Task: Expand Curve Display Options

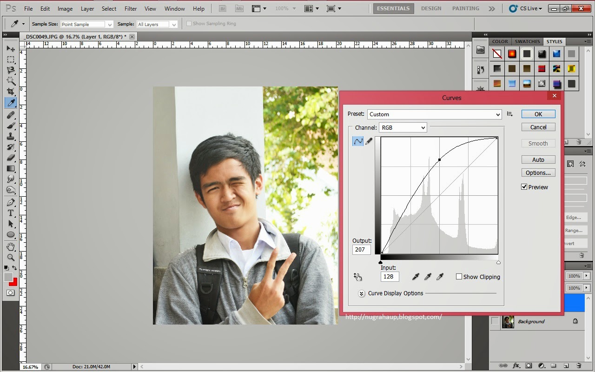Action: [x=362, y=293]
